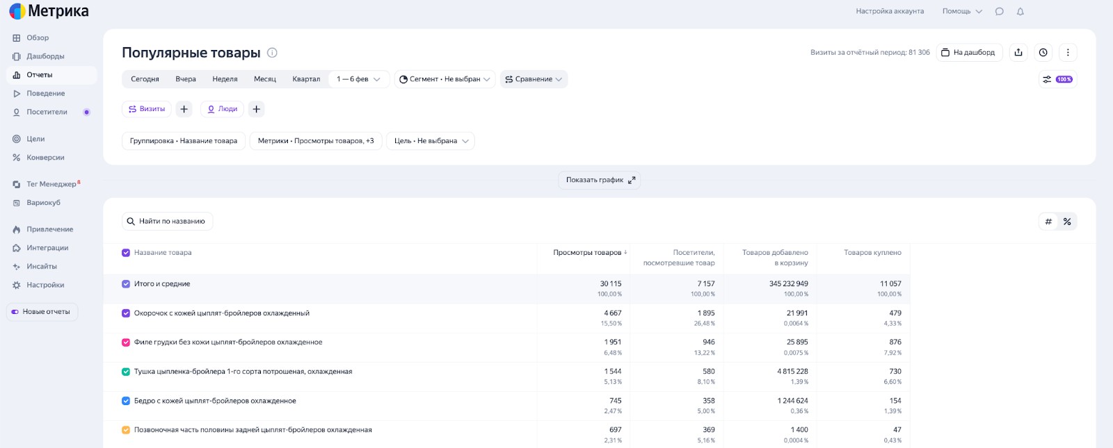
Task: Click the Показать график button
Action: pyautogui.click(x=600, y=180)
